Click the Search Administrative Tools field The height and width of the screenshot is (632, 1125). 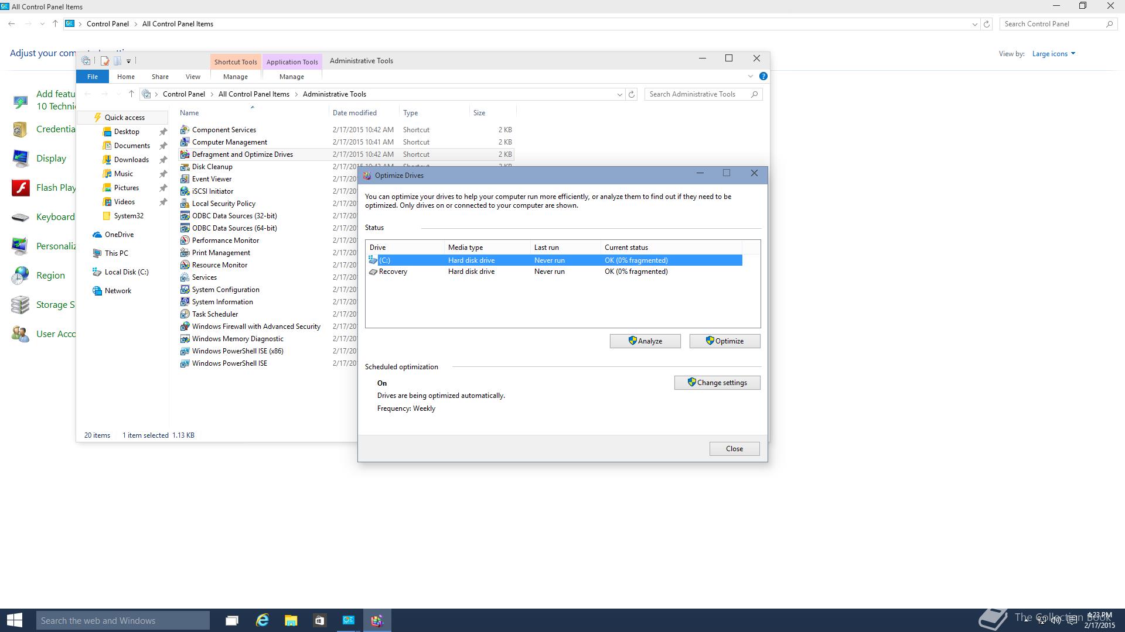click(703, 94)
